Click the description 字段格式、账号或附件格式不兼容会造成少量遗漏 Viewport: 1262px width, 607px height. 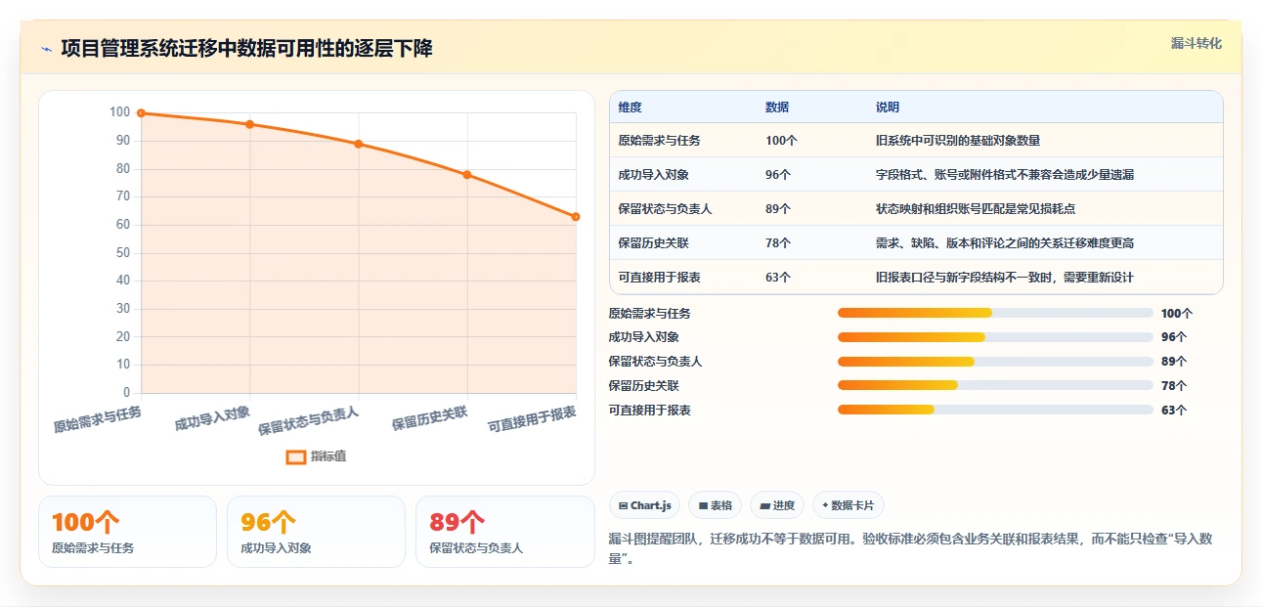pos(1005,175)
